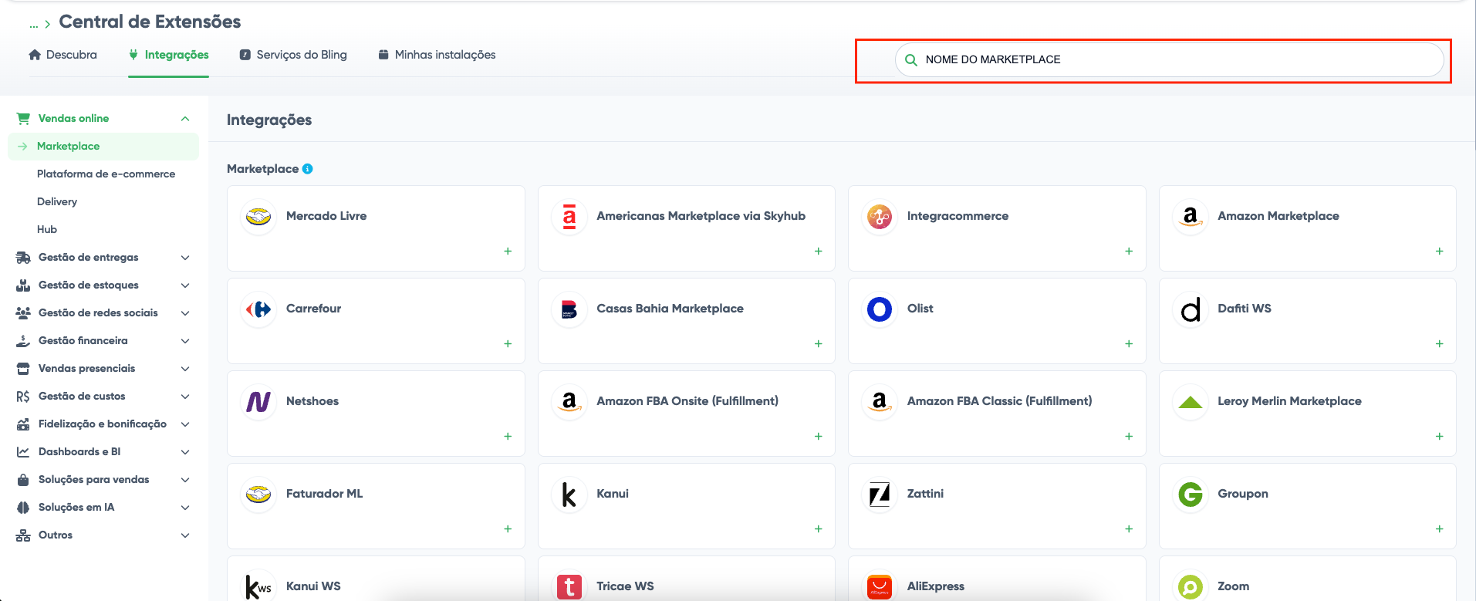
Task: Add Amazon Marketplace integration with plus
Action: [1440, 252]
